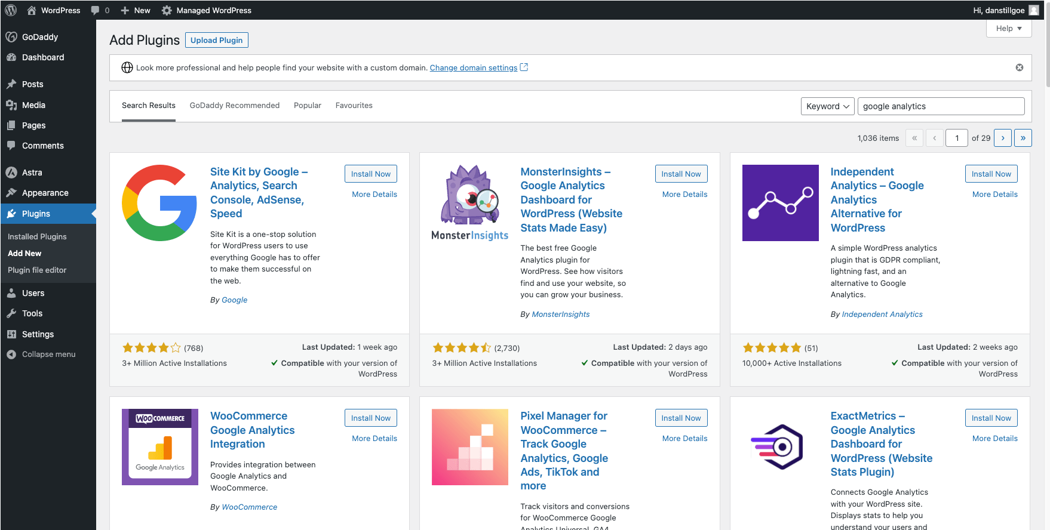Click the Astra icon in sidebar

tap(11, 172)
